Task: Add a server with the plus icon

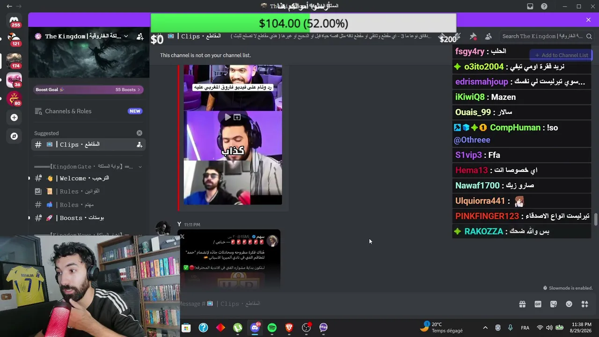Action: pos(14,117)
